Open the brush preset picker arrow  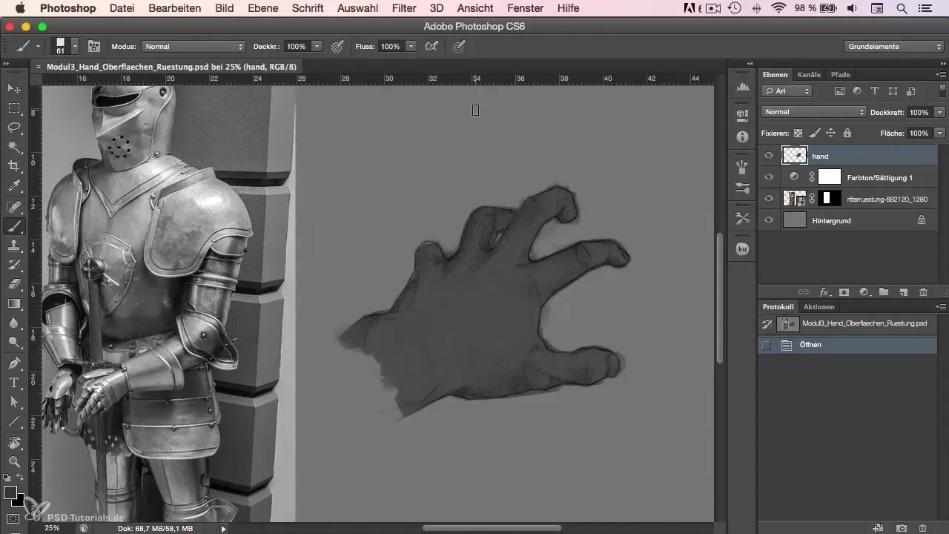click(76, 46)
